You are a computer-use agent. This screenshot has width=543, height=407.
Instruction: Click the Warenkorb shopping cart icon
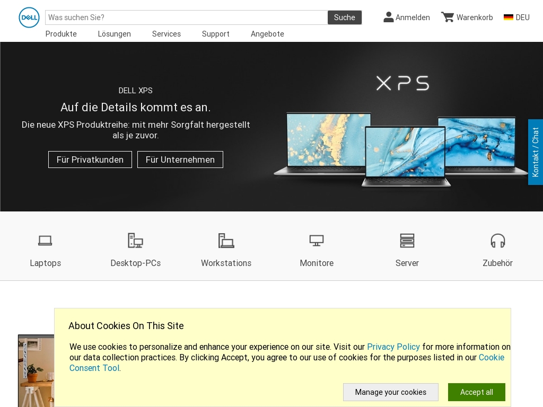[448, 17]
